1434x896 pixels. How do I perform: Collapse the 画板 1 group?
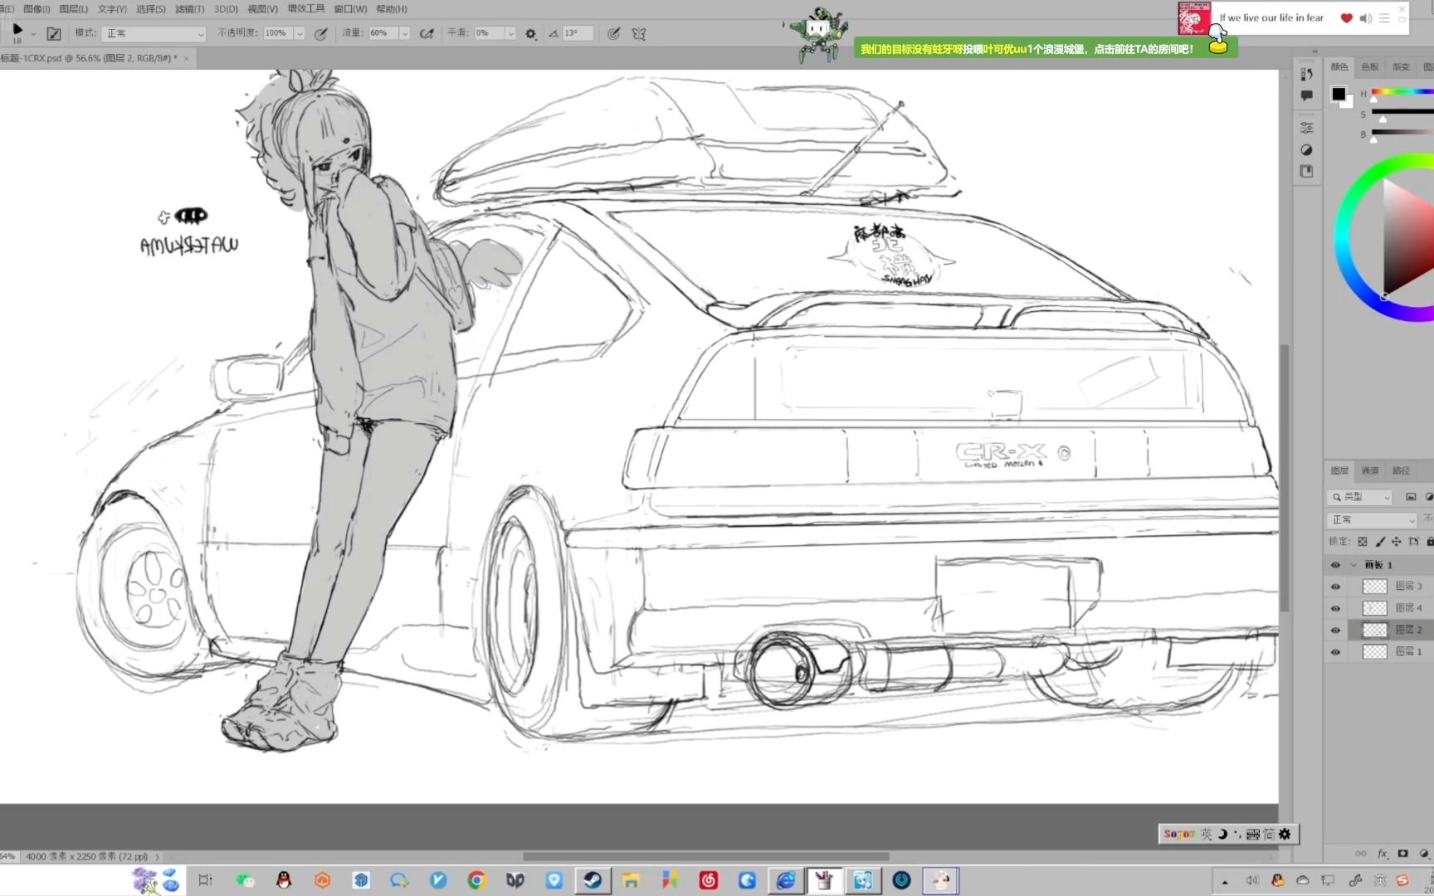click(x=1354, y=565)
